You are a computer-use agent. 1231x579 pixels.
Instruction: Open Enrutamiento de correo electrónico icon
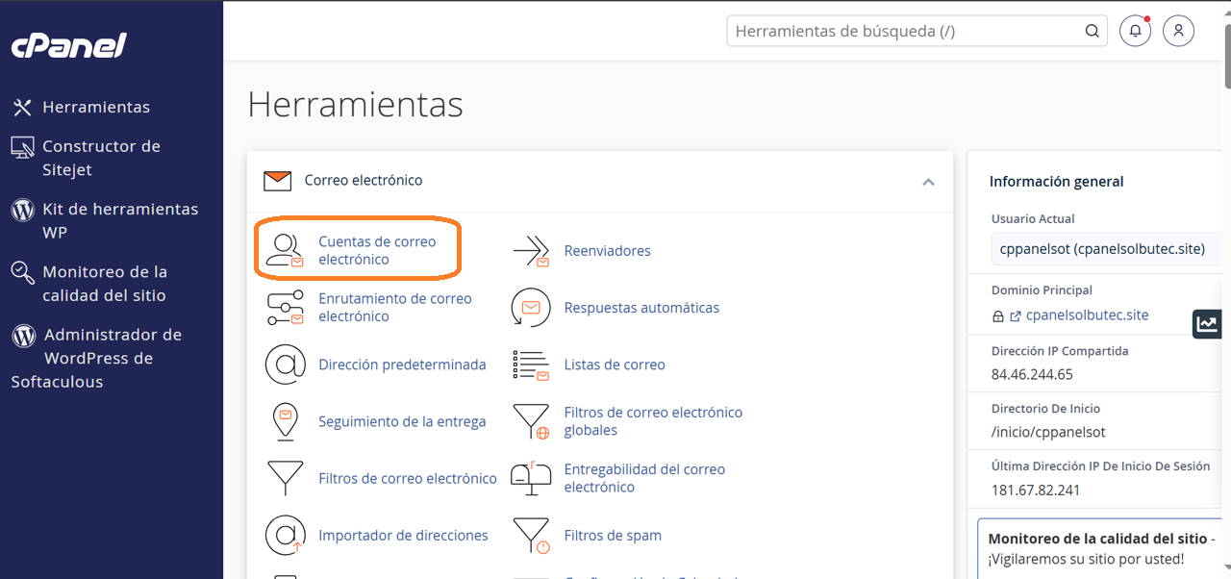tap(285, 308)
